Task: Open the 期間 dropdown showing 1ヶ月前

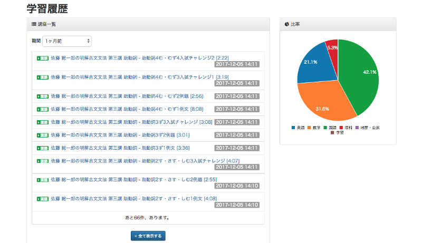Action: pos(67,41)
